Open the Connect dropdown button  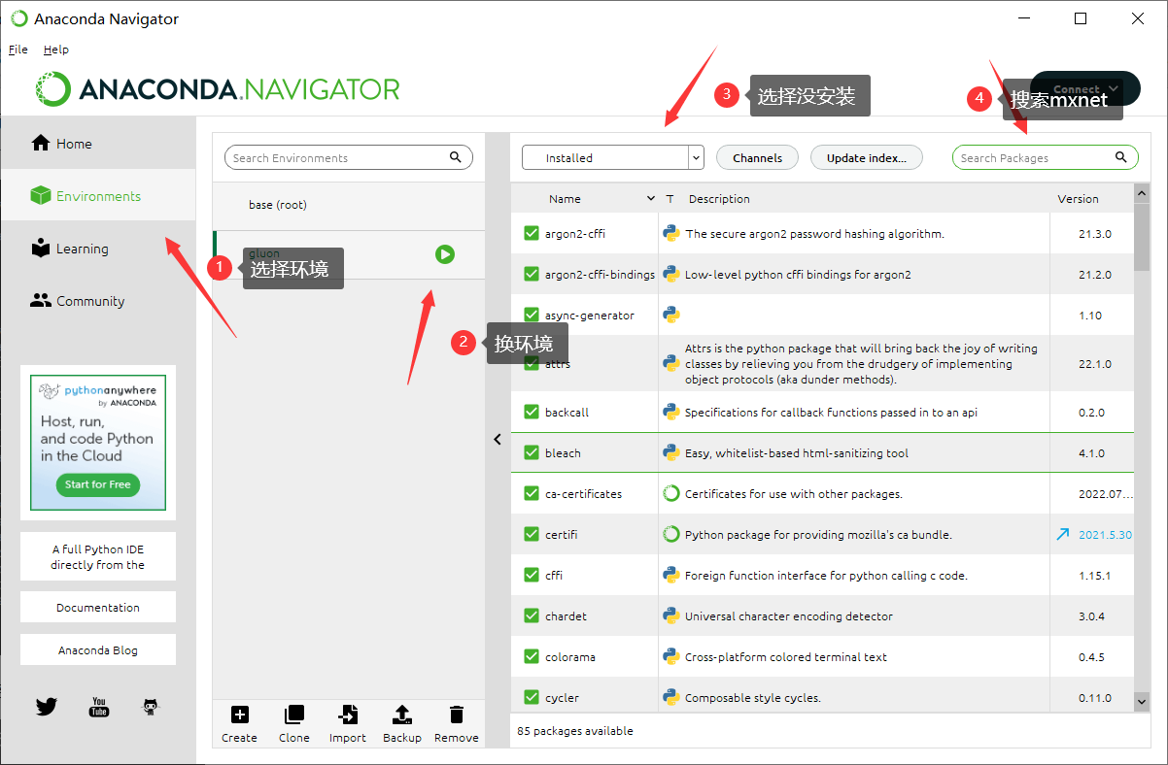click(1085, 89)
